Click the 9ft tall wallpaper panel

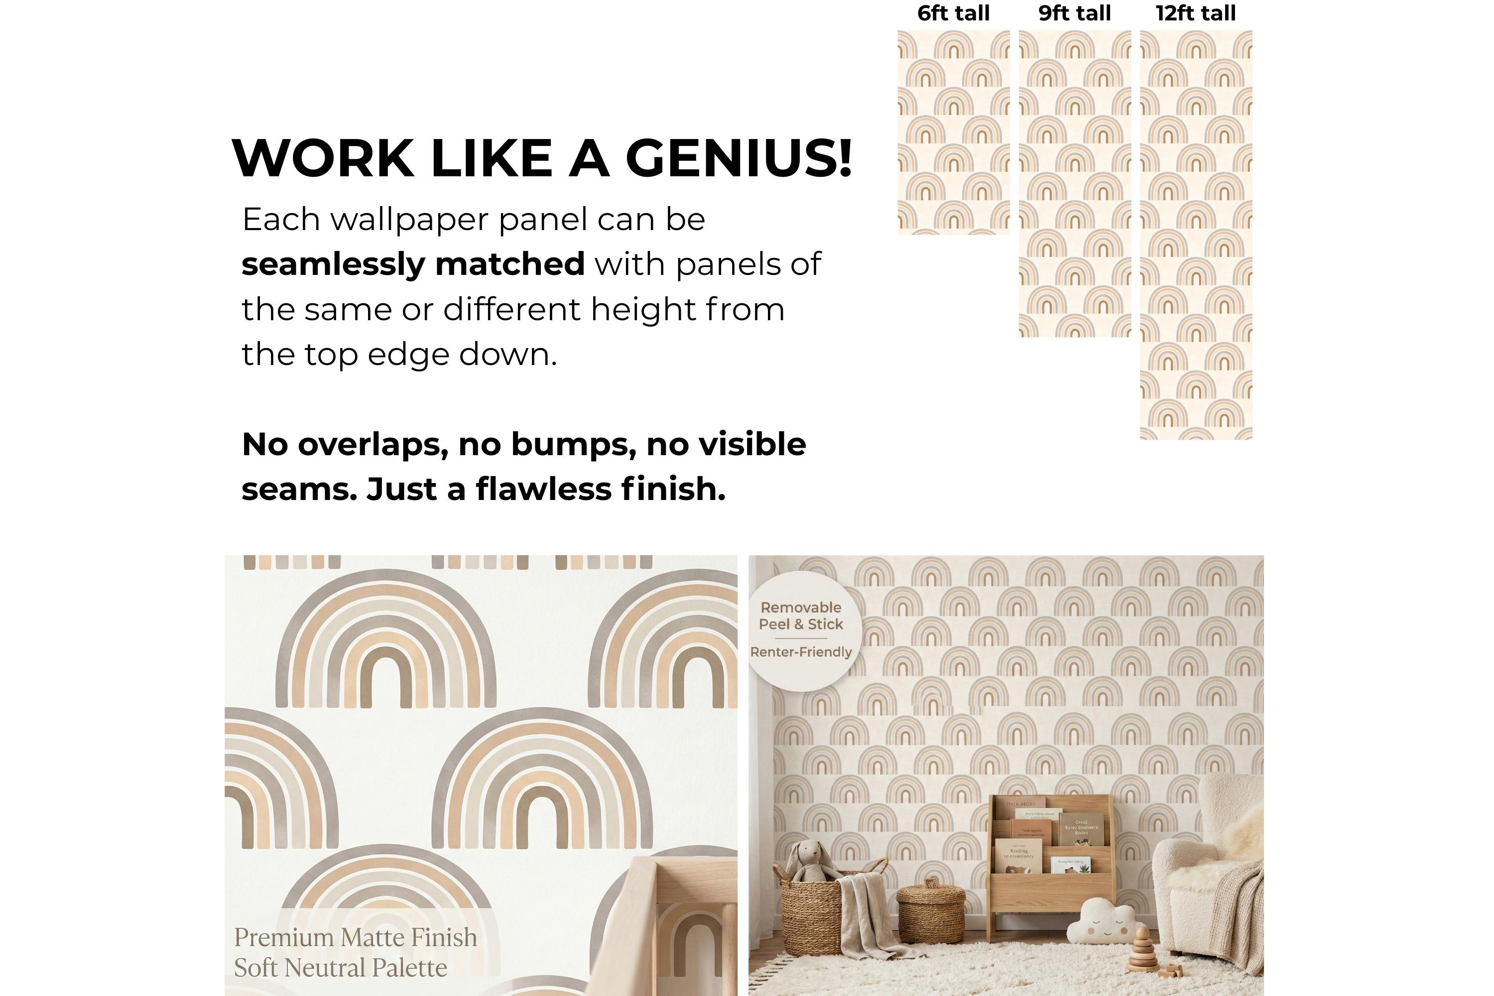[1075, 184]
